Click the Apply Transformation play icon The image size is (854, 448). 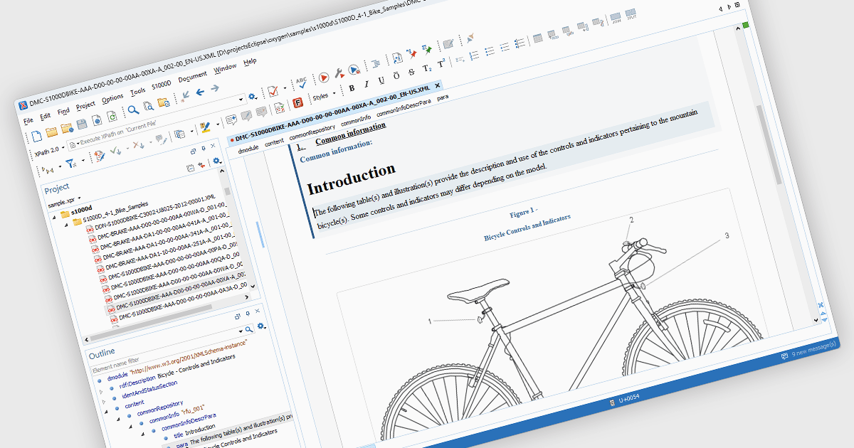pyautogui.click(x=322, y=77)
